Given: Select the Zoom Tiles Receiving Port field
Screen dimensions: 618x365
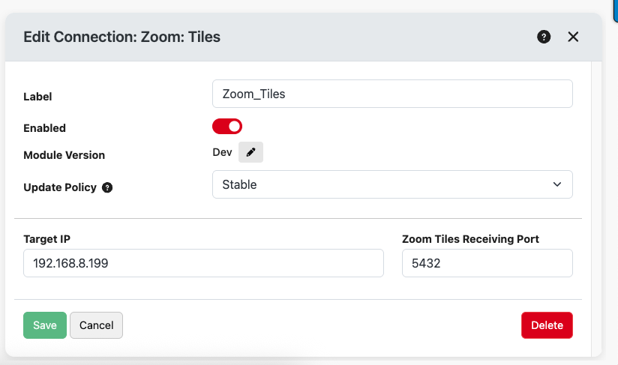Looking at the screenshot, I should point(487,263).
